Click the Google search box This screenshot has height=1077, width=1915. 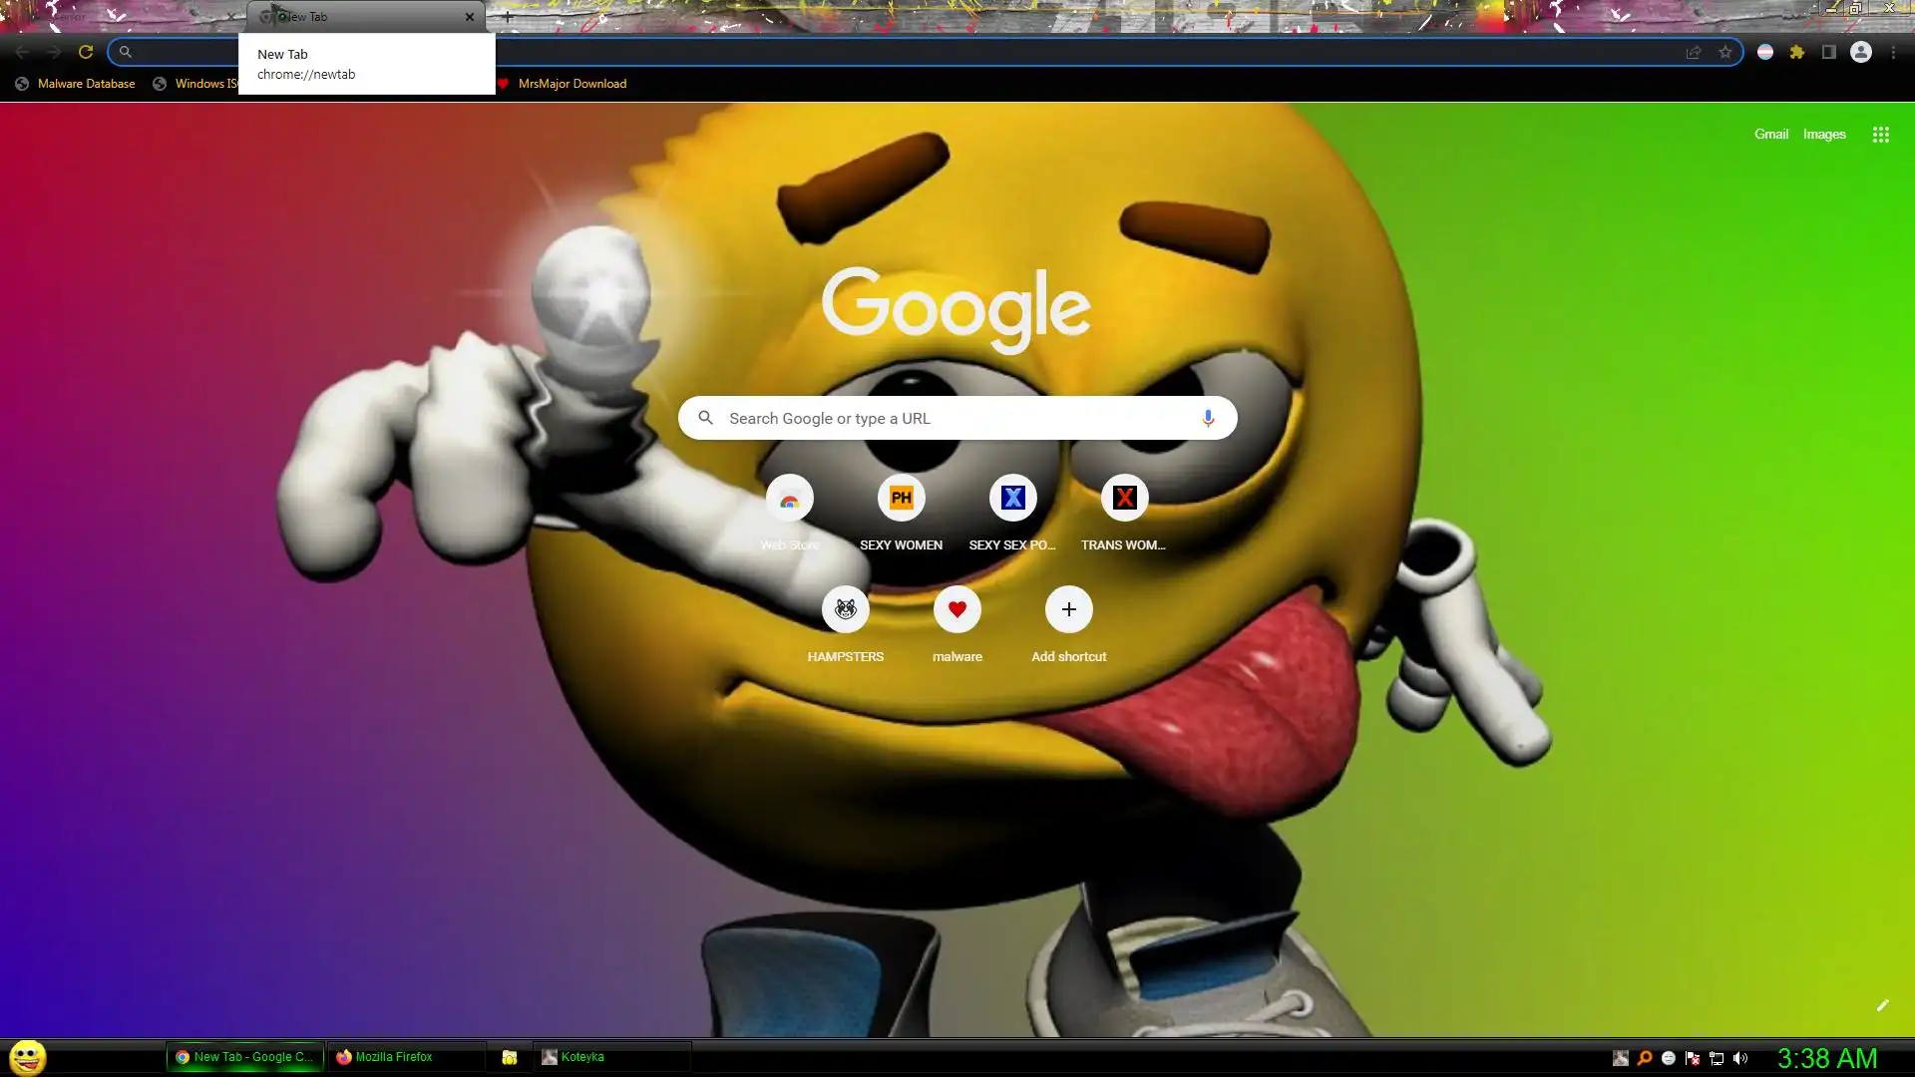pyautogui.click(x=948, y=418)
